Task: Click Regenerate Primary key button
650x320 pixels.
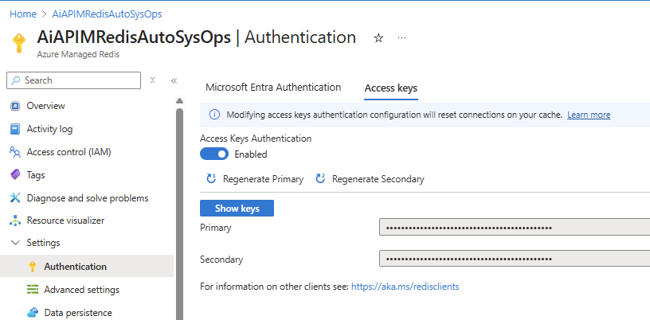Action: click(256, 179)
